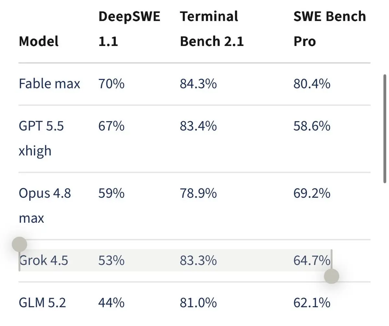This screenshot has height=326, width=389.
Task: Tap the start text selection handle
Action: pyautogui.click(x=19, y=244)
